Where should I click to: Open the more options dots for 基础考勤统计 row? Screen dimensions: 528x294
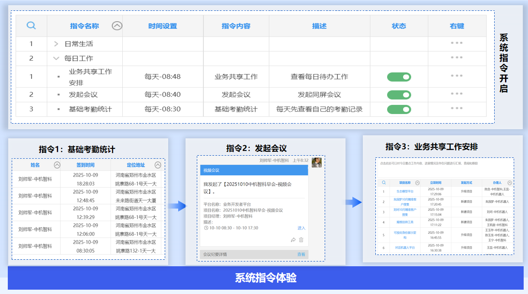456,108
